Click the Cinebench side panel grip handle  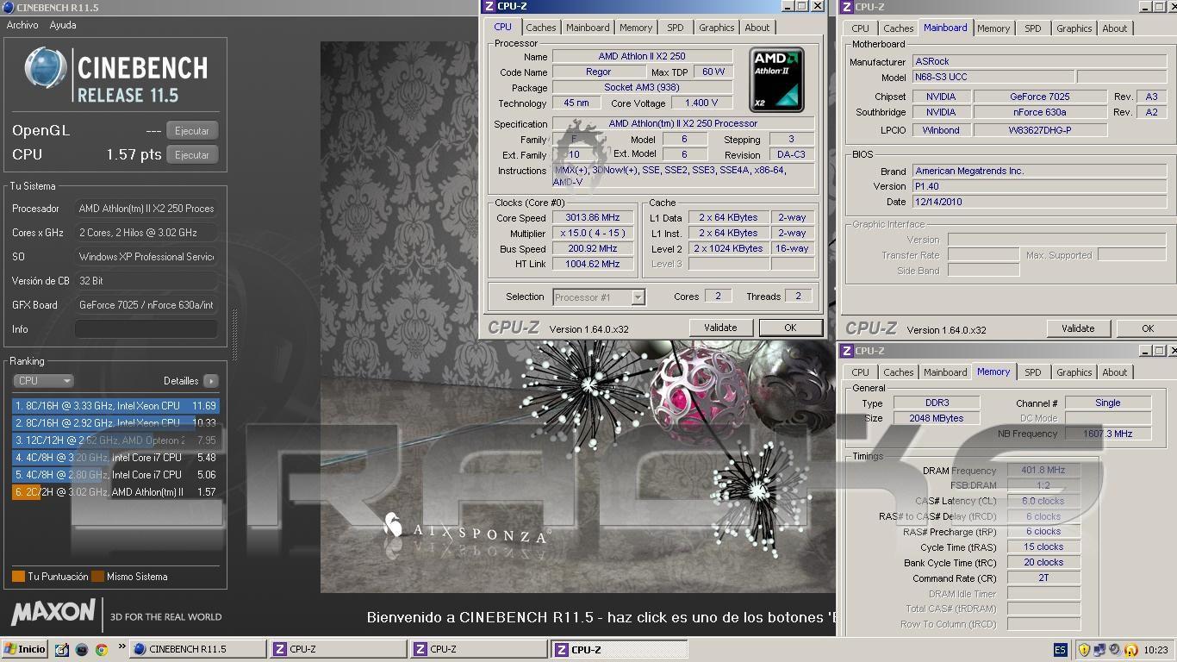click(234, 336)
